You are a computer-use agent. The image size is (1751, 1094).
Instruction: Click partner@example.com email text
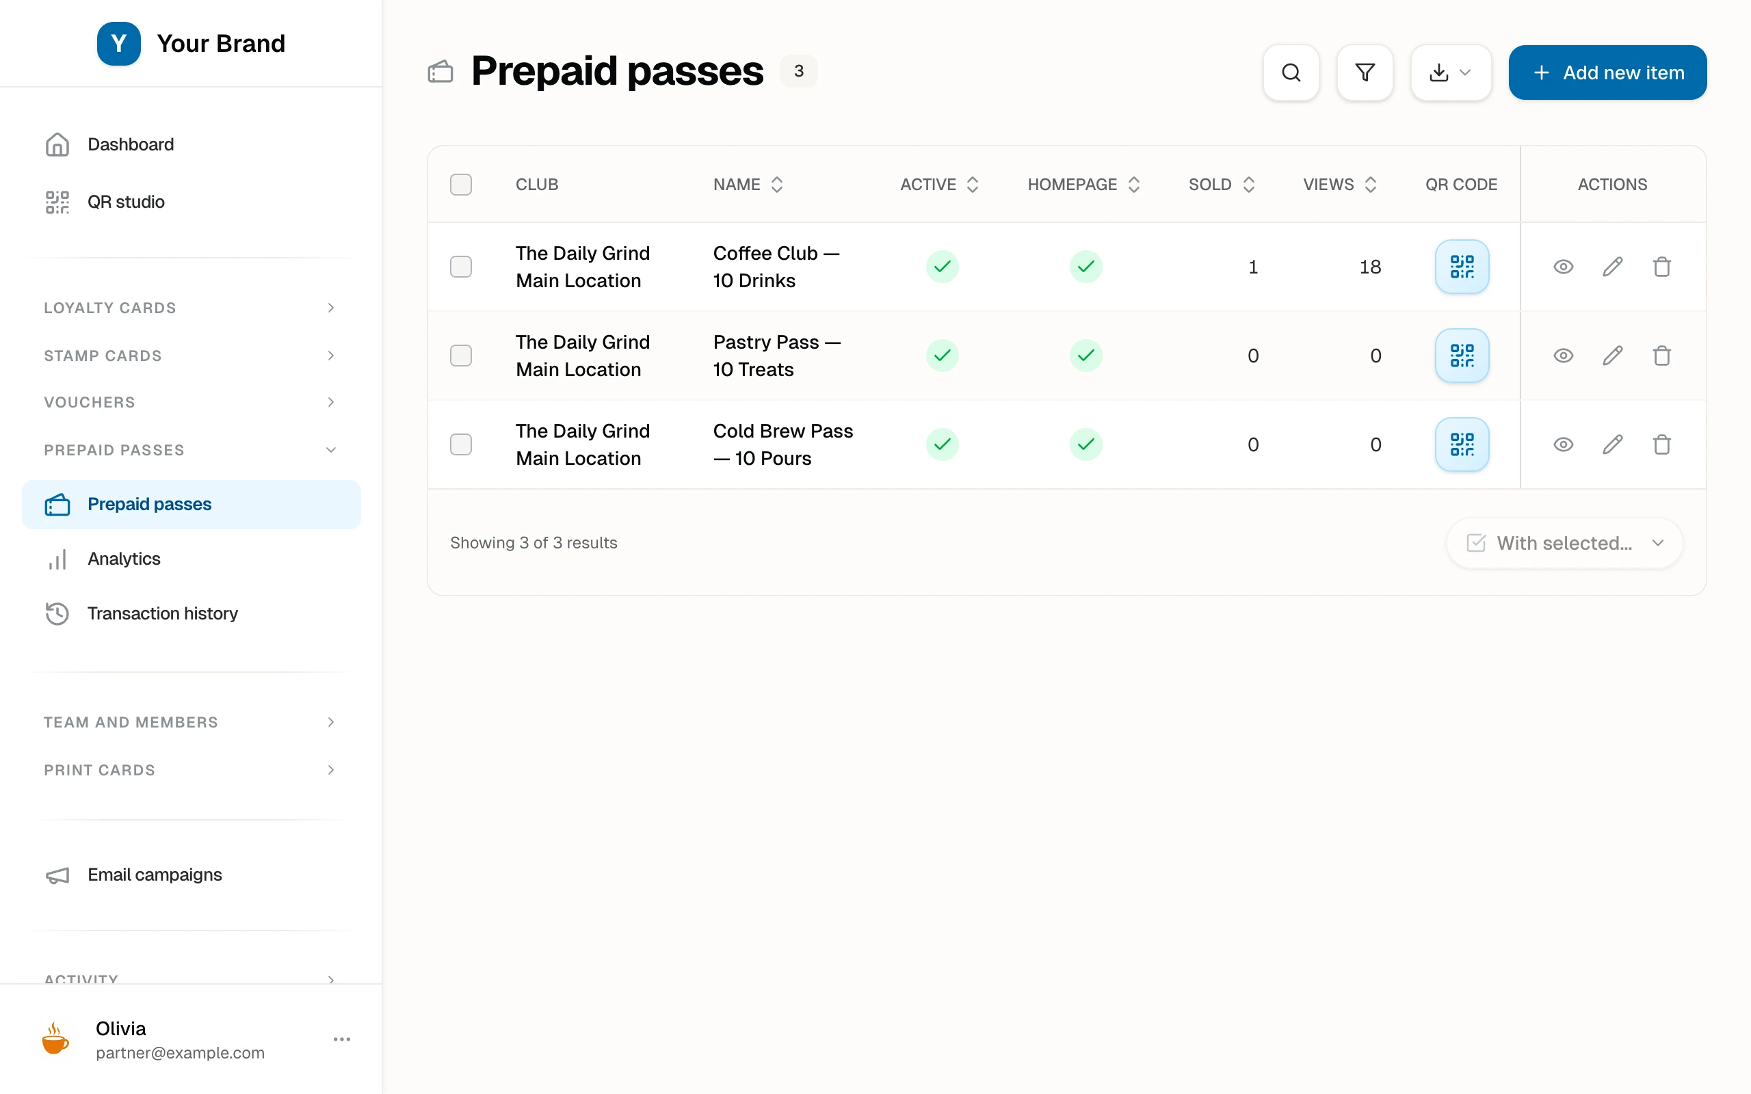(180, 1053)
